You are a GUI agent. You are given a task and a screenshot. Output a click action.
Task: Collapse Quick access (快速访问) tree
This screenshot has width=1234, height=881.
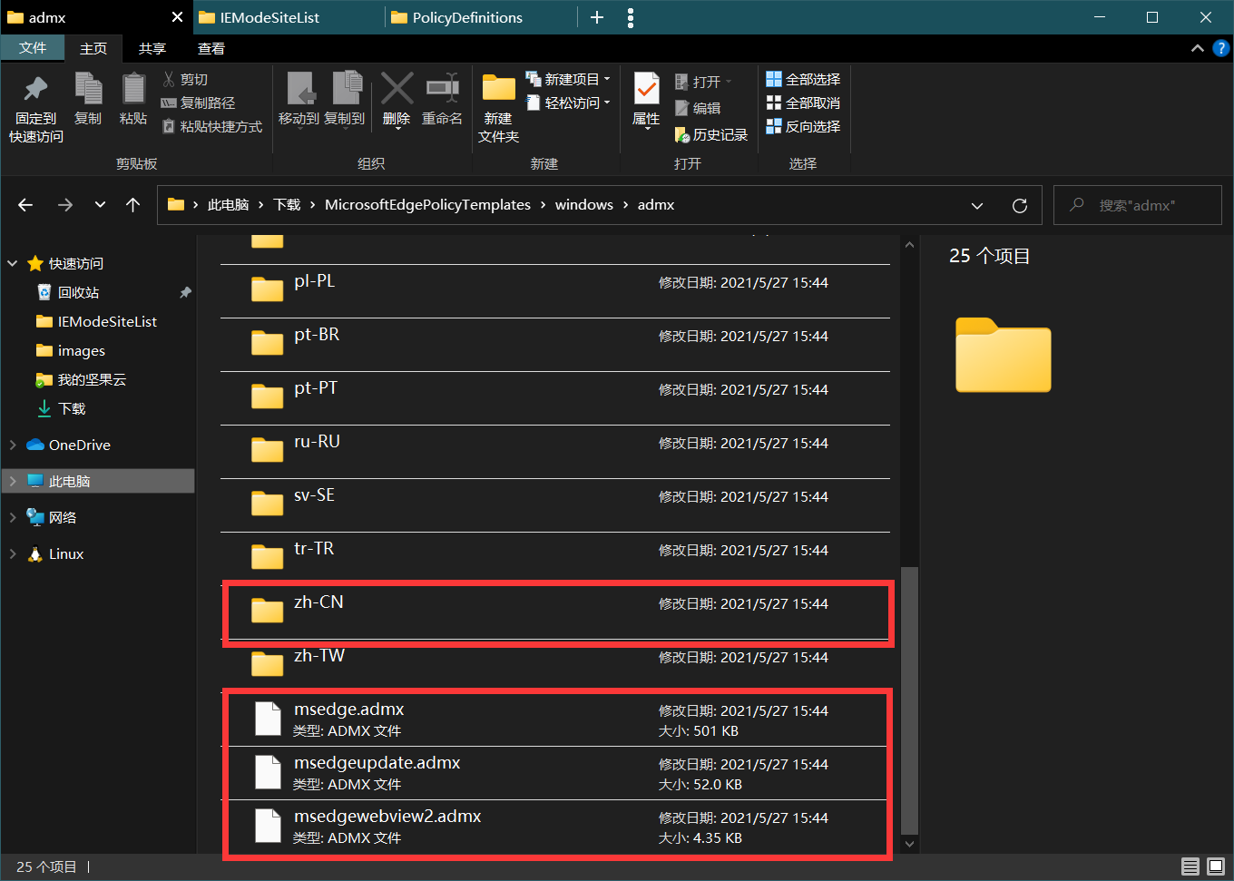[13, 263]
